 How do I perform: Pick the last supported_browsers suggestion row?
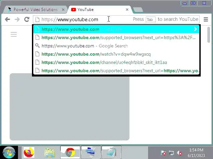point(116,71)
